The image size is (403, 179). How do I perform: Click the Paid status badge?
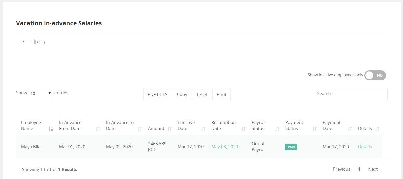point(291,147)
